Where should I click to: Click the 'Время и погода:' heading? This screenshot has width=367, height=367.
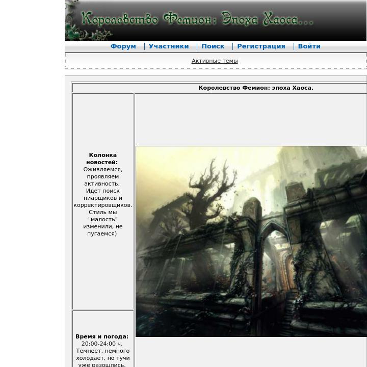[x=102, y=336]
